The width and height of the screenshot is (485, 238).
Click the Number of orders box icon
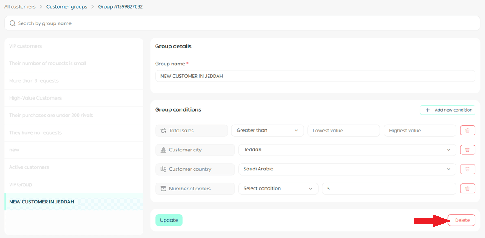(163, 189)
